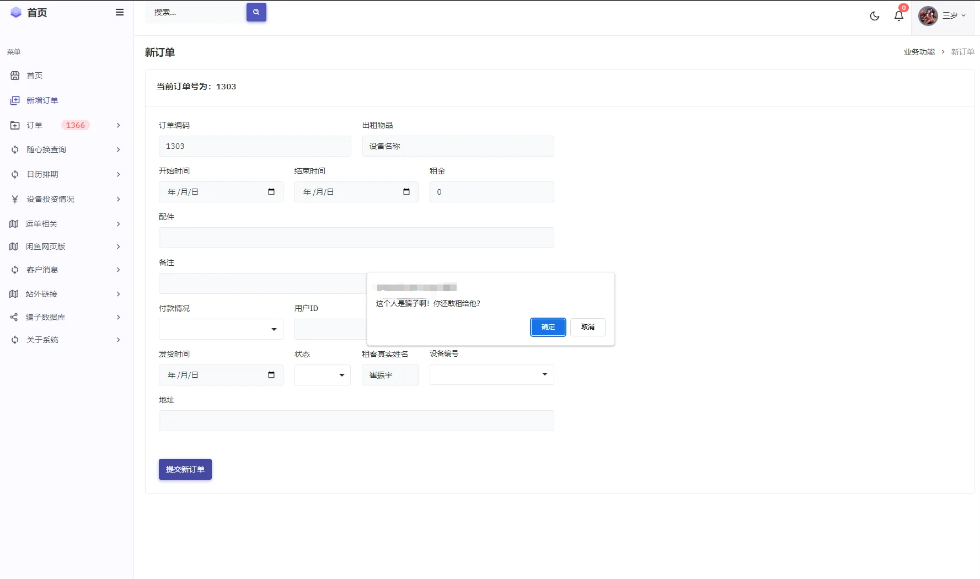Screen dimensions: 980x579
Task: Open the 发货时间 calendar picker icon
Action: pyautogui.click(x=271, y=375)
